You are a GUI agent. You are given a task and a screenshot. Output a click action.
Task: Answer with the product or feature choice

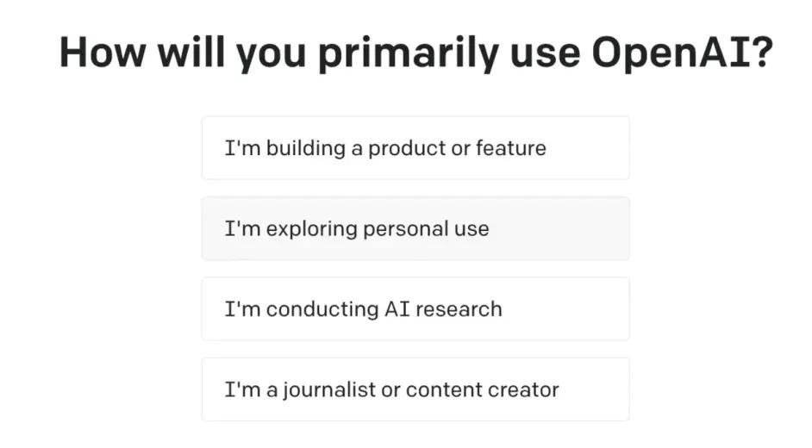point(415,148)
